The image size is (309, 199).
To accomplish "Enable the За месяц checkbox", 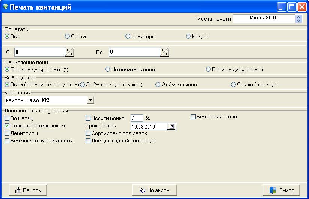I will [7, 118].
